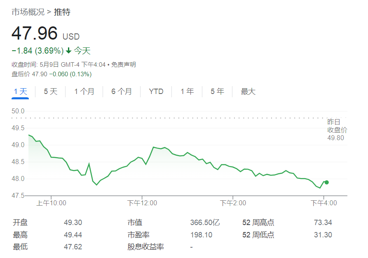Click the 52 周低点 value 31.30
The width and height of the screenshot is (368, 258).
point(323,235)
